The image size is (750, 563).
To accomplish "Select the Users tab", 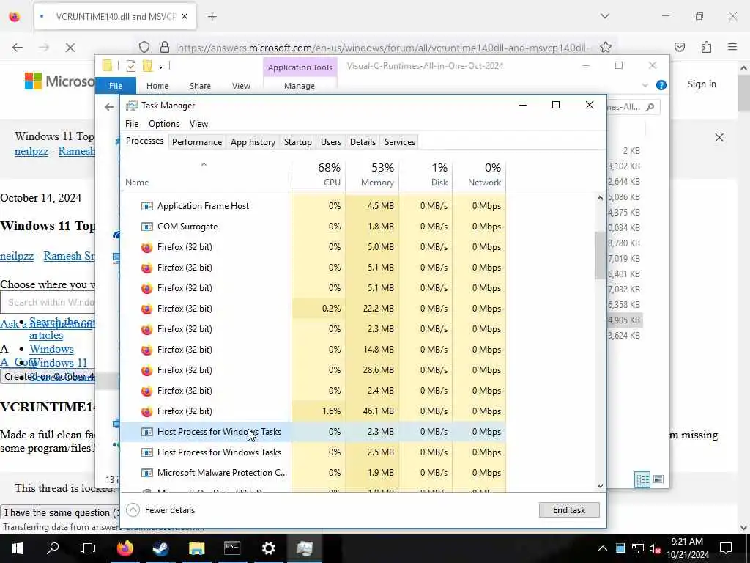I will pyautogui.click(x=330, y=142).
